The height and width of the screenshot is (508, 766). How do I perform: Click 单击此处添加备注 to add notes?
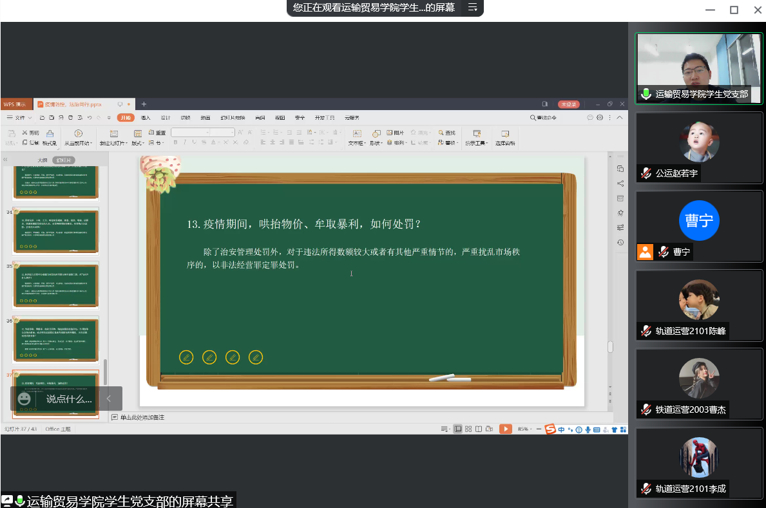(x=142, y=417)
